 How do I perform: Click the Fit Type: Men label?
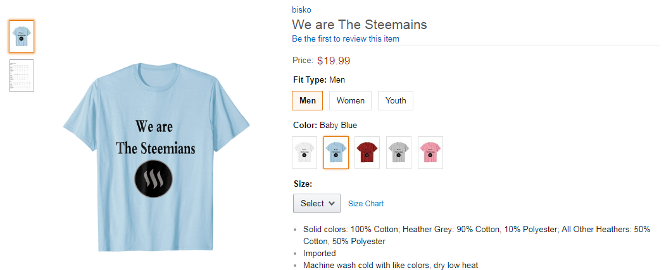pos(319,79)
